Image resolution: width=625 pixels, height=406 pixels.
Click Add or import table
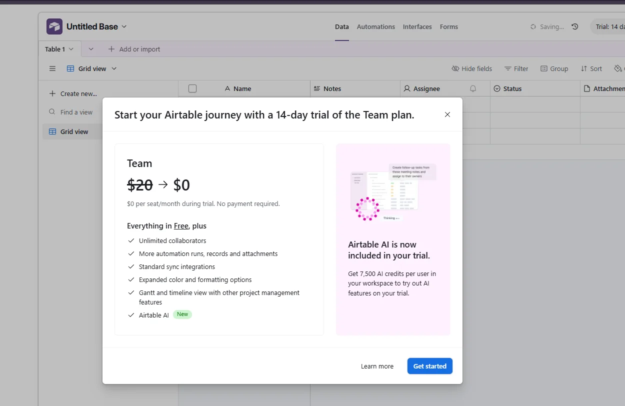[134, 49]
